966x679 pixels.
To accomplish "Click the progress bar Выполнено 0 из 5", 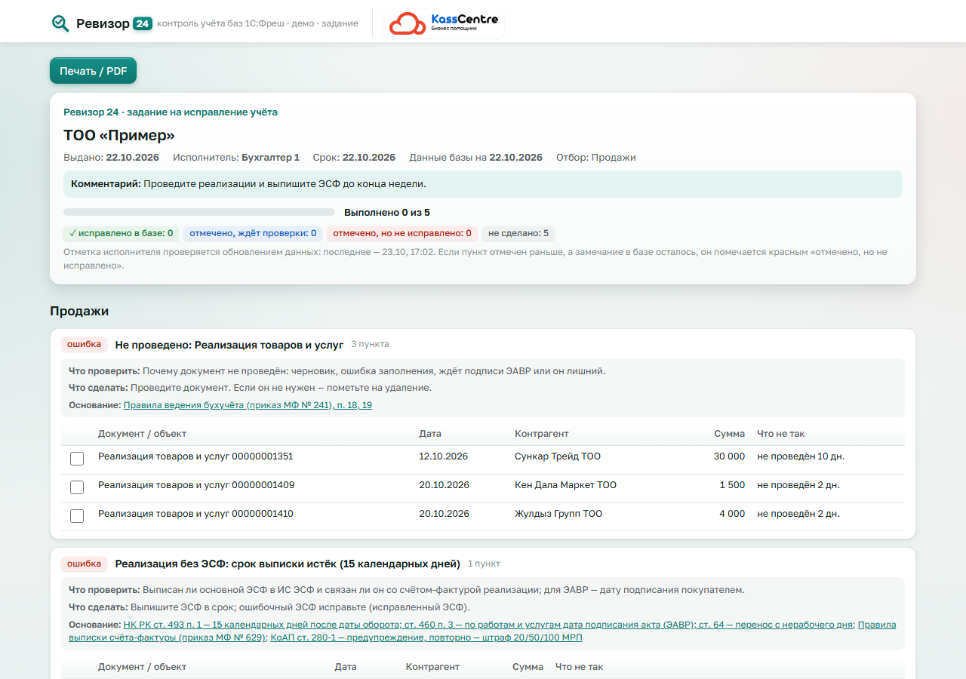I will point(199,213).
